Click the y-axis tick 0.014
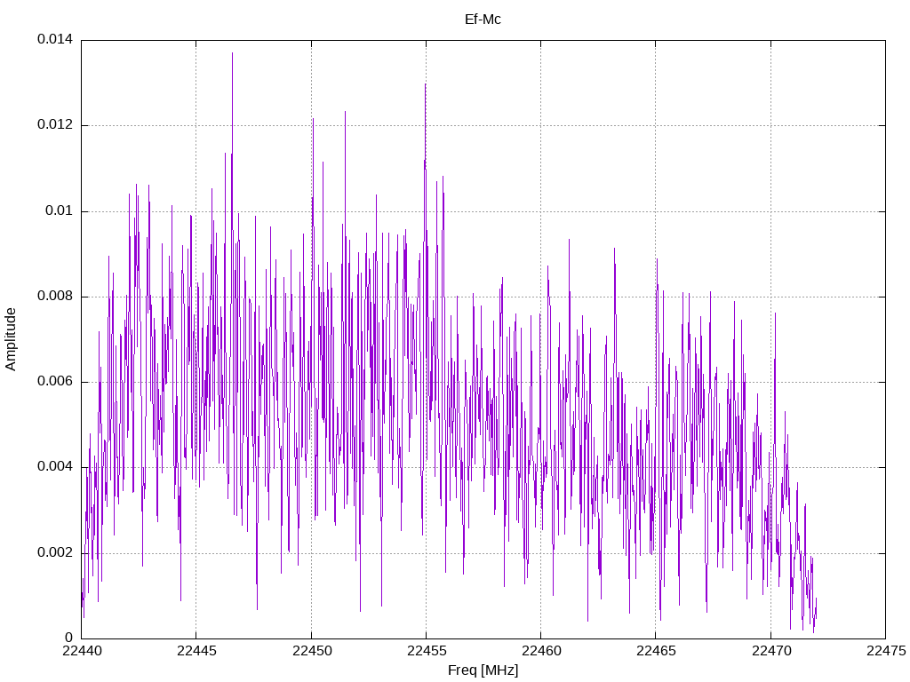910x682 pixels. (55, 39)
